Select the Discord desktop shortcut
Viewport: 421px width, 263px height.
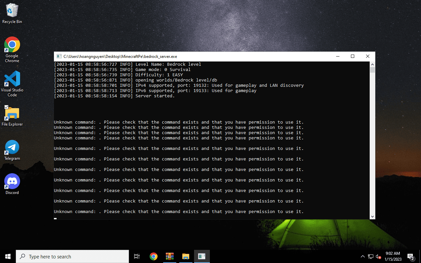(12, 184)
